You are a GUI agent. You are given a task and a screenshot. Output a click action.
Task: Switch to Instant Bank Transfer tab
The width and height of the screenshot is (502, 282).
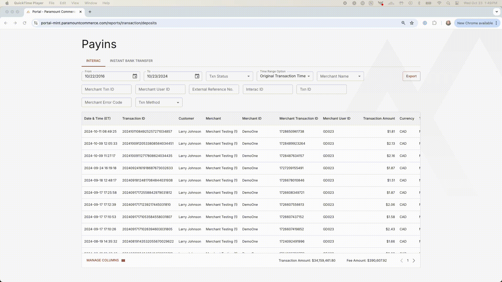[x=131, y=61]
